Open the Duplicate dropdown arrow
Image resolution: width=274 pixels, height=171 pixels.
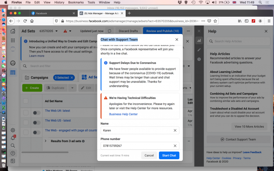[x=72, y=88]
